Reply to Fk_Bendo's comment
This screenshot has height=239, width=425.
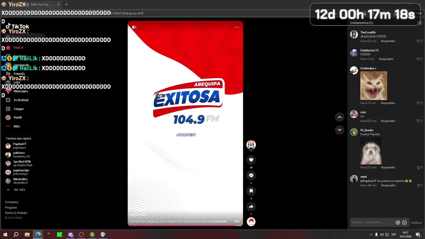pos(388,168)
